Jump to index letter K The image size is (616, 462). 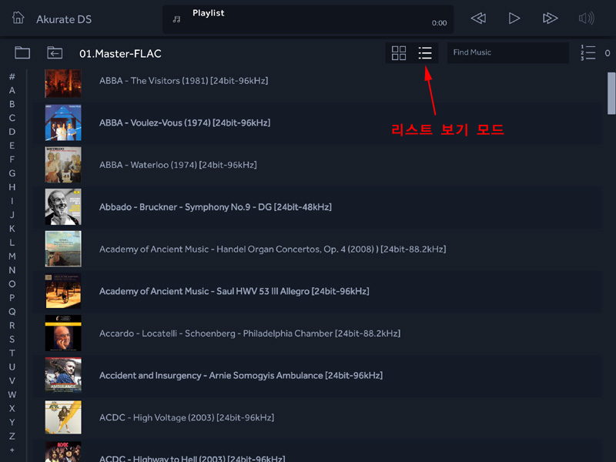[x=12, y=229]
